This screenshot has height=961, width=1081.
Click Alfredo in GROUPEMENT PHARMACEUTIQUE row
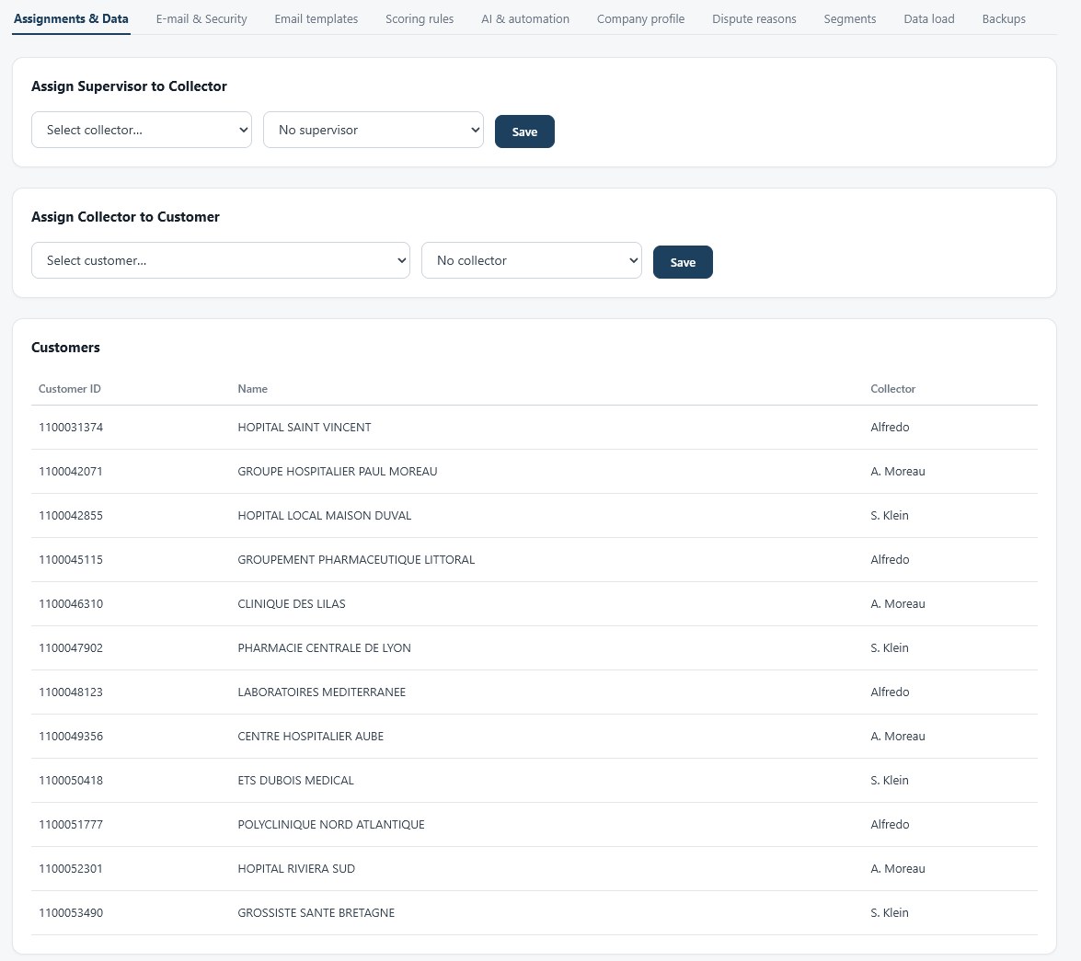click(x=890, y=559)
